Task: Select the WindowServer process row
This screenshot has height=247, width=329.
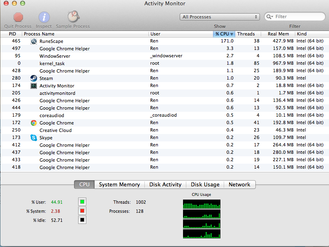Action: tap(164, 56)
